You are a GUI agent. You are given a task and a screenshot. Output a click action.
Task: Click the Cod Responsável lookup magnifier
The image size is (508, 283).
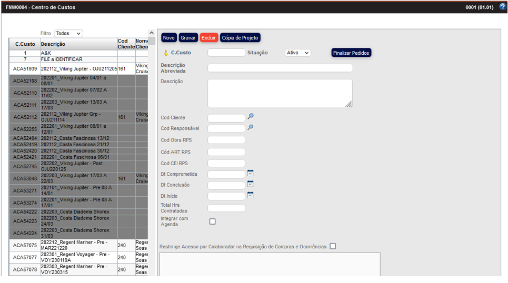tap(251, 127)
